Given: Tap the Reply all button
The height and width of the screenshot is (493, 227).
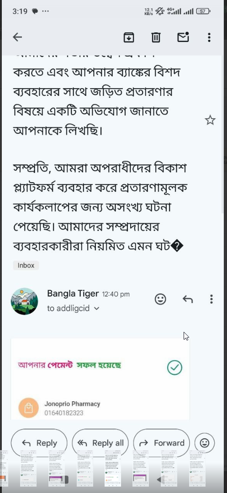Looking at the screenshot, I should (x=100, y=443).
